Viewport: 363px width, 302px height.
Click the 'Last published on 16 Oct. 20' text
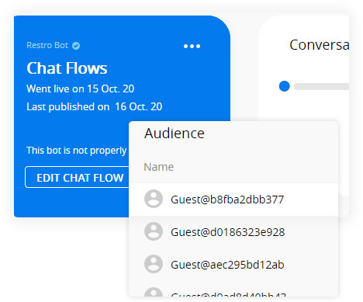tap(95, 106)
